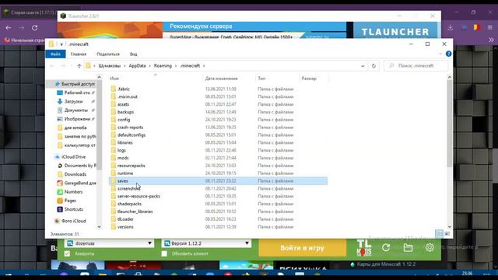Expand the address bar history dropdown
Screen dimensions: 498x280
363,65
